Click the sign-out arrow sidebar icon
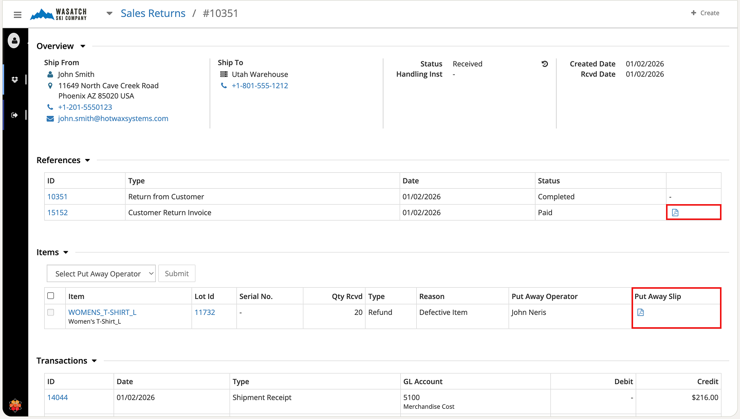 (x=14, y=115)
